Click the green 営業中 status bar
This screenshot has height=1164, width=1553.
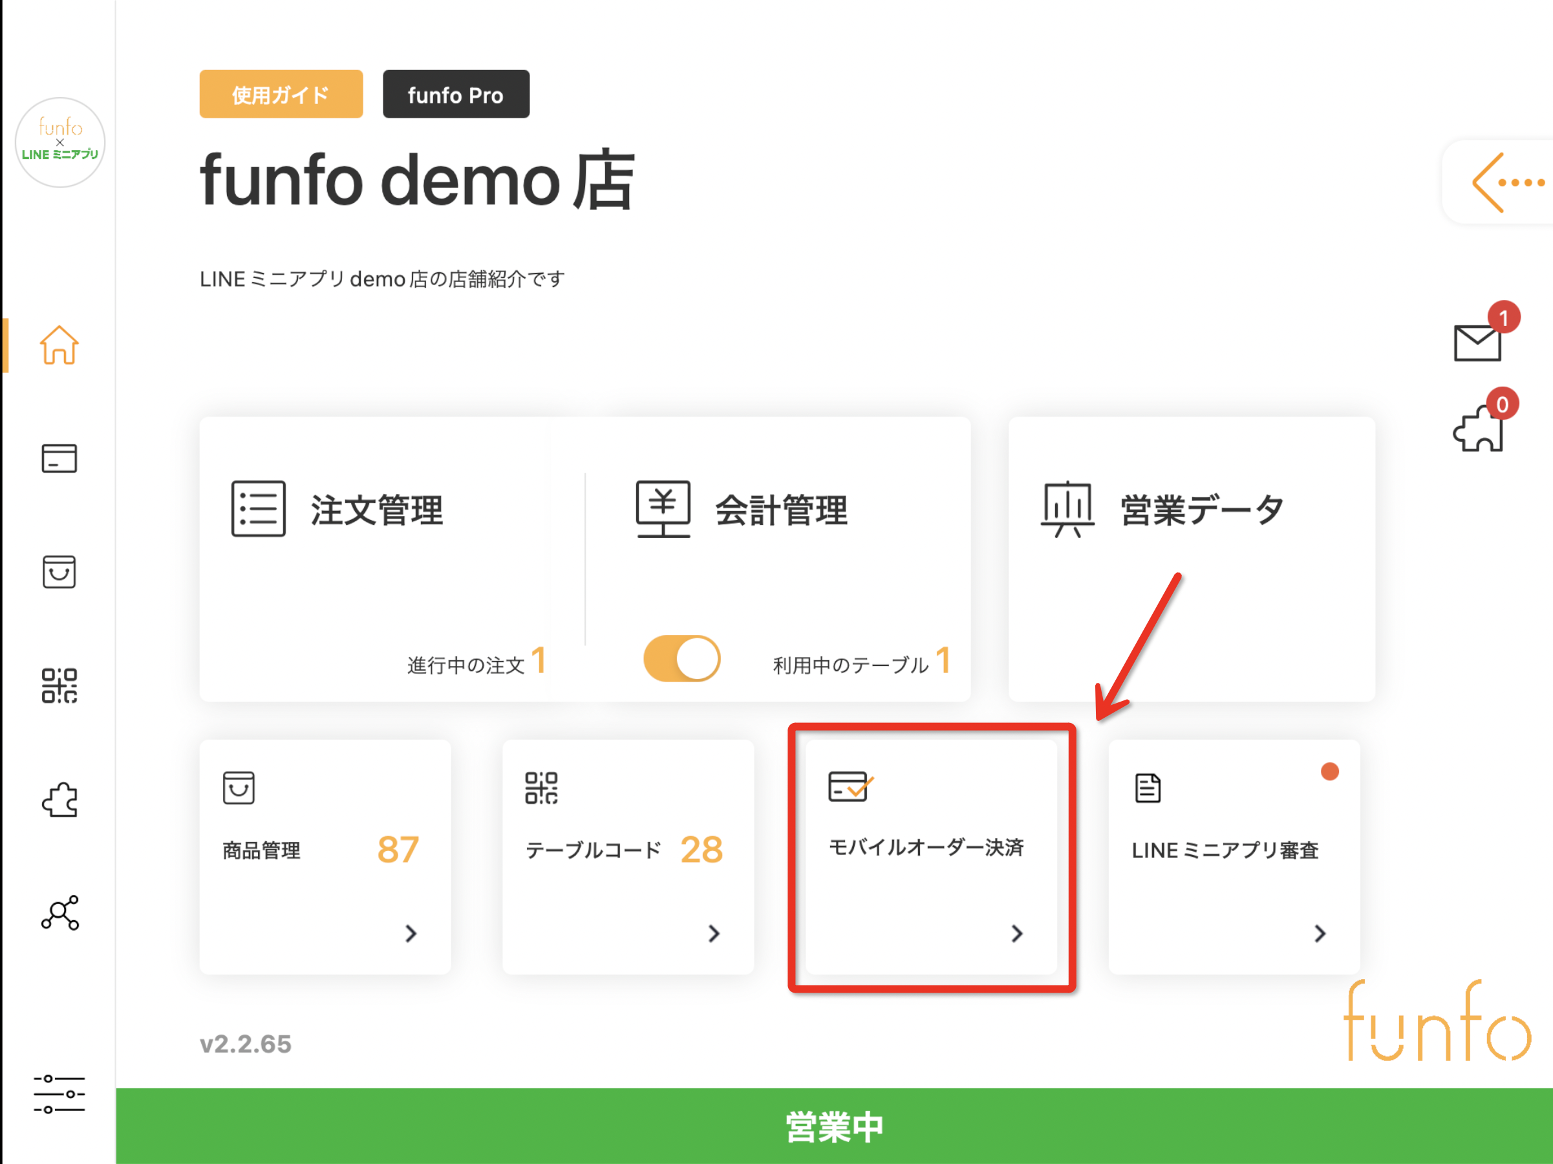pos(834,1126)
